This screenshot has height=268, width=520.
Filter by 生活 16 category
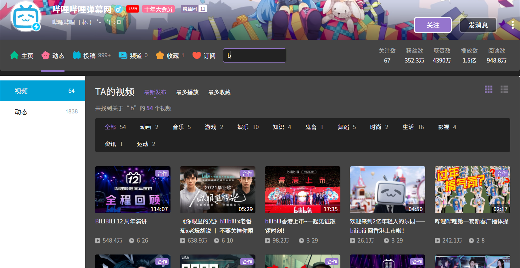tap(413, 127)
